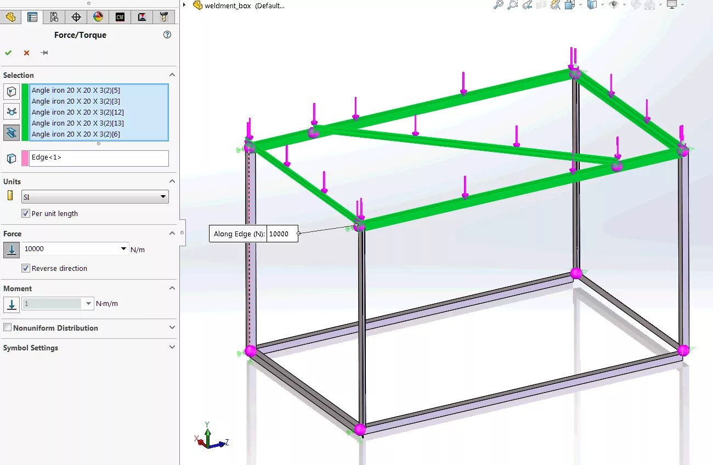This screenshot has height=465, width=713.
Task: Open View Settings dropdown arrow
Action: click(683, 5)
